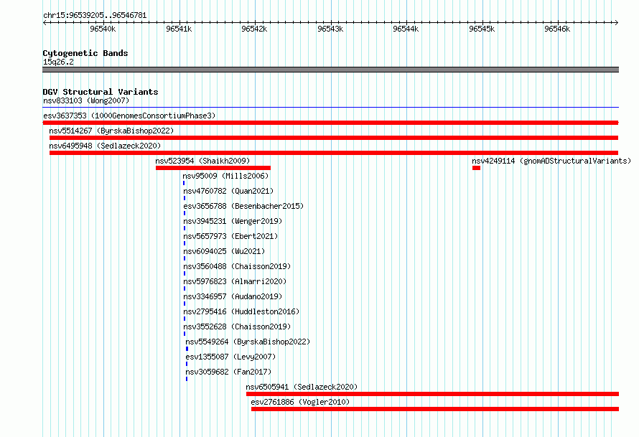Open the nsv6495948 (Sedlazeck2020) variant
639x437 pixels.
pos(105,146)
